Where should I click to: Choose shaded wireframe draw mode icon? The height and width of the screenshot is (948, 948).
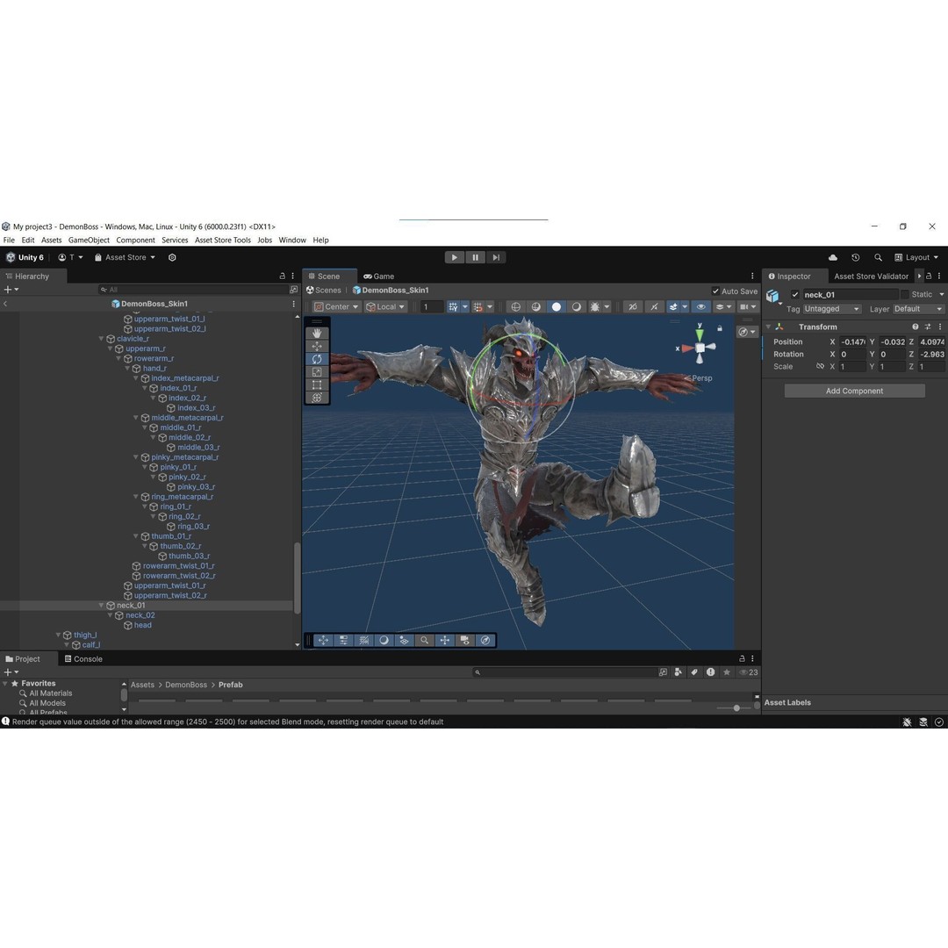(535, 307)
